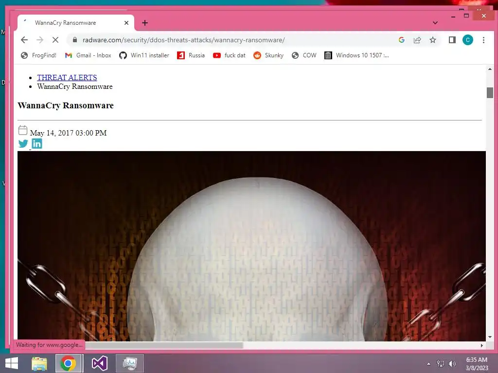The height and width of the screenshot is (373, 498).
Task: Open the Skunky bookmark
Action: tap(268, 55)
